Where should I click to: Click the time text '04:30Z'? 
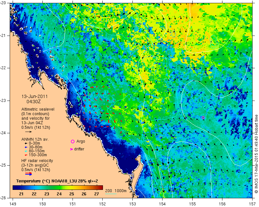pos(34,102)
